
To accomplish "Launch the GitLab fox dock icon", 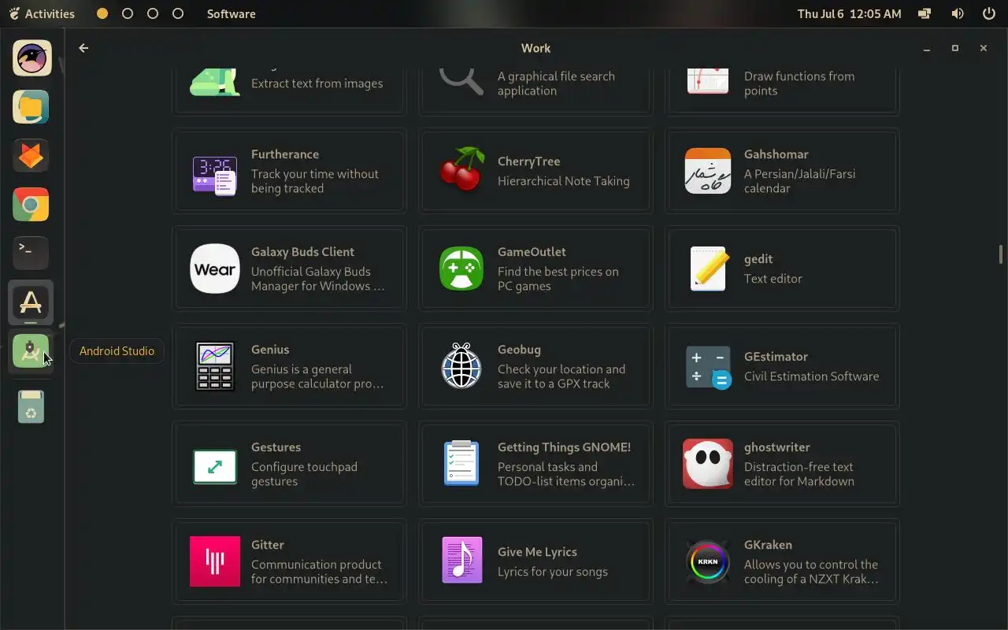I will coord(31,156).
